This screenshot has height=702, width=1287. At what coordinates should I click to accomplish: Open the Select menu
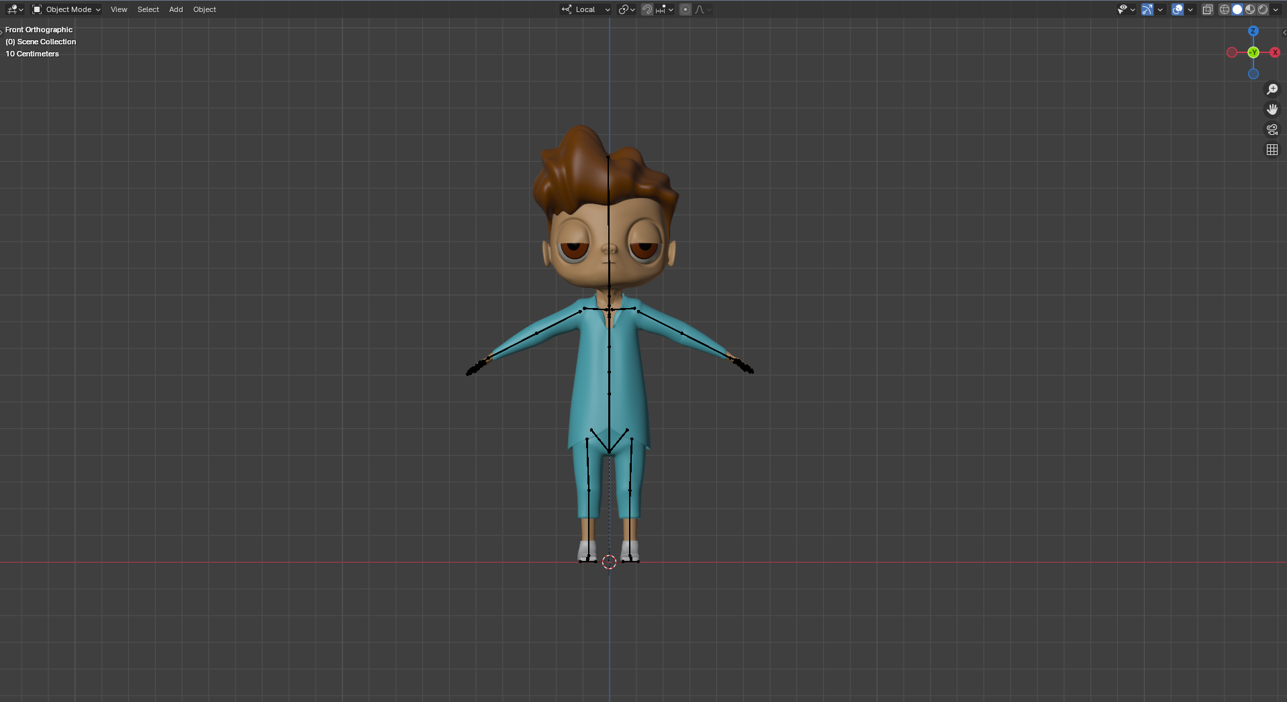(148, 9)
